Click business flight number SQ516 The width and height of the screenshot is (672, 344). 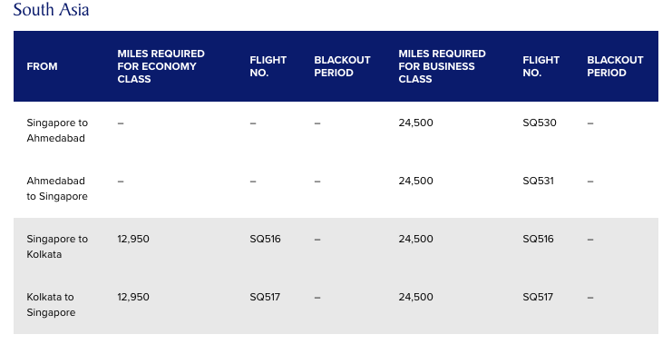tap(538, 239)
